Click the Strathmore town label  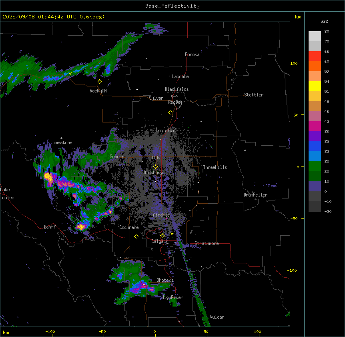pyautogui.click(x=207, y=243)
